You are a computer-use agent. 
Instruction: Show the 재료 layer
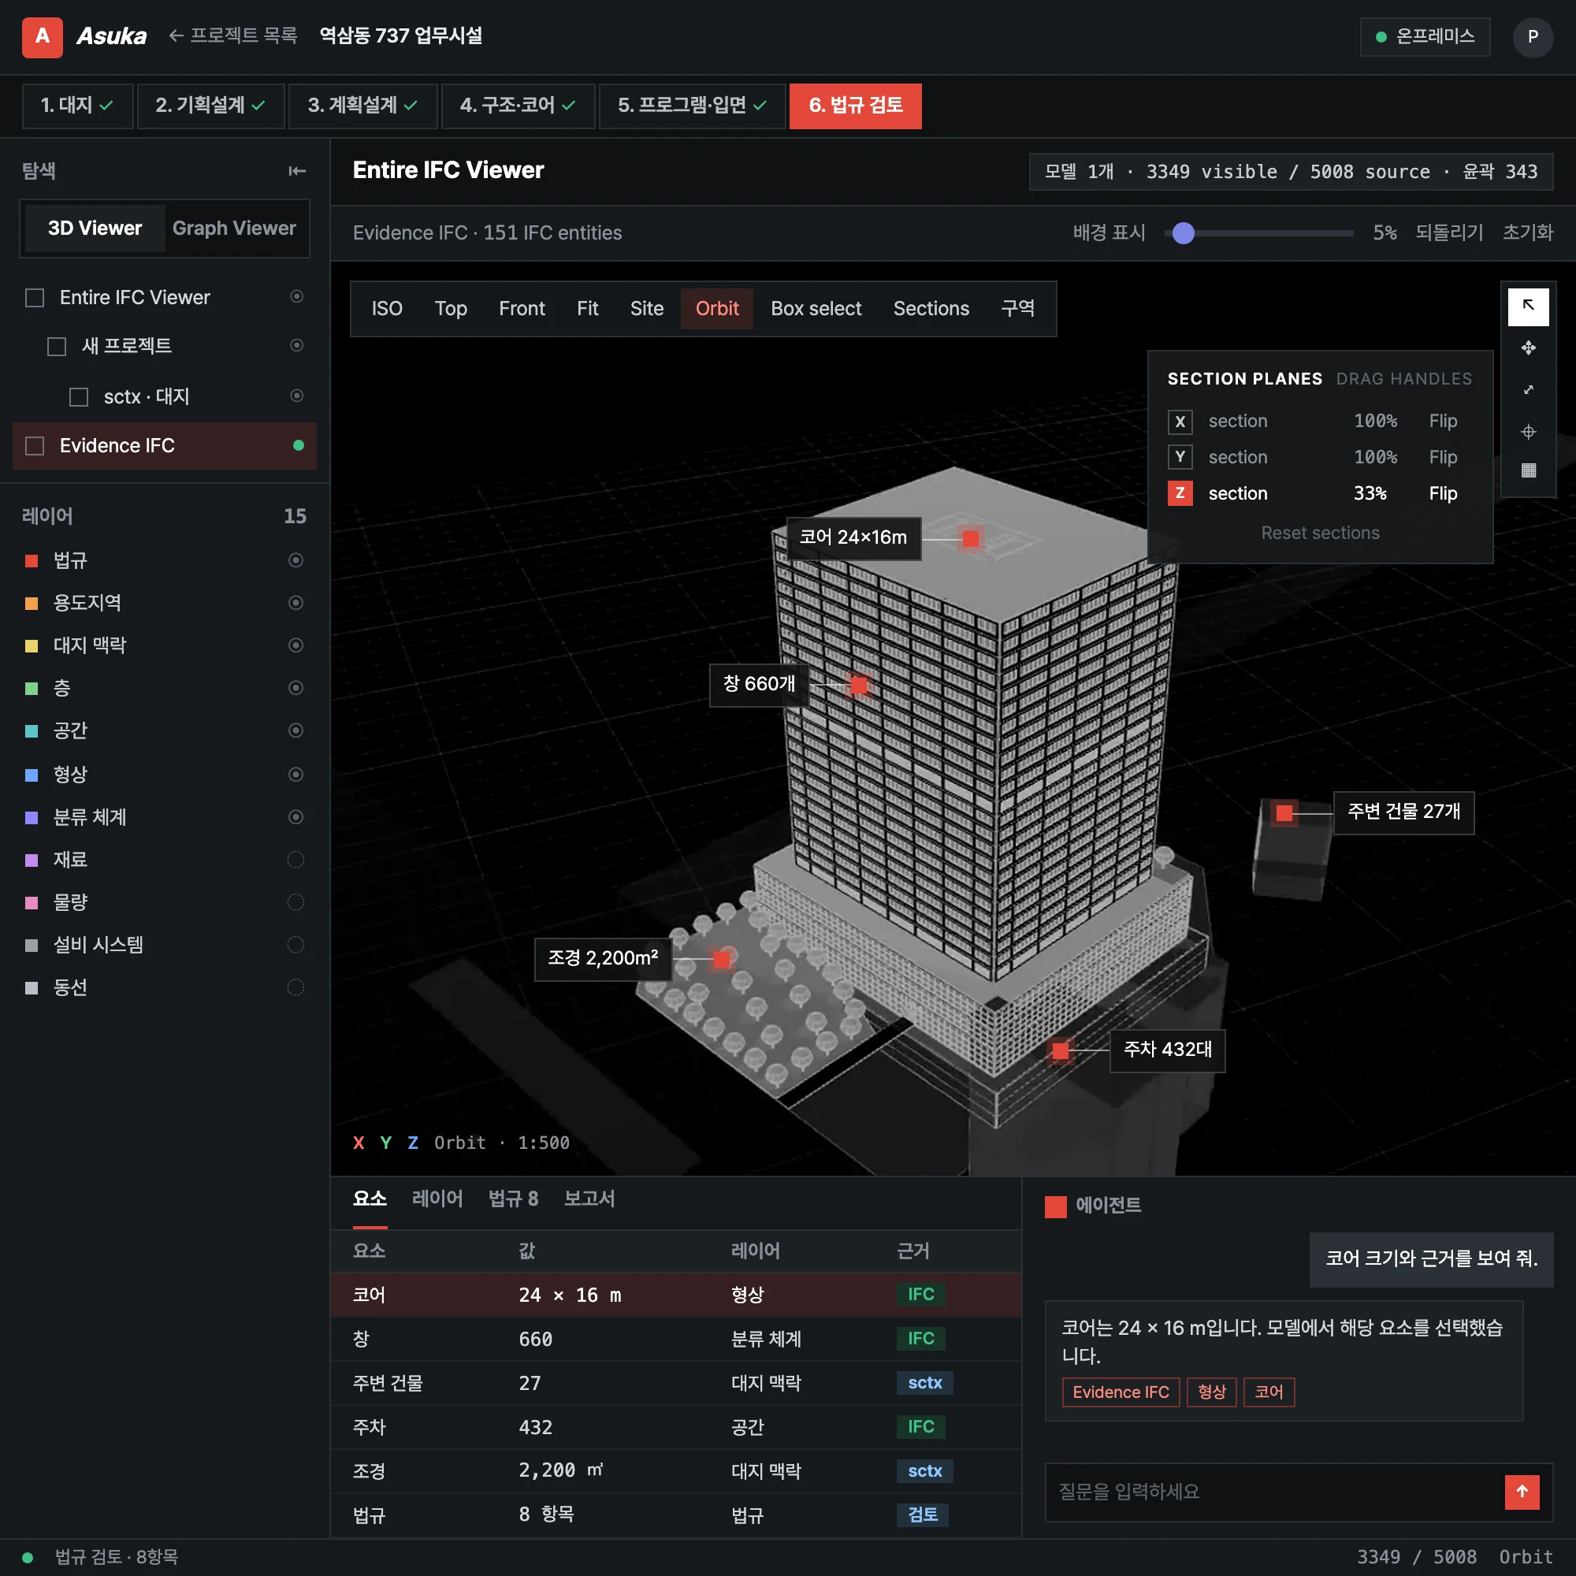296,860
